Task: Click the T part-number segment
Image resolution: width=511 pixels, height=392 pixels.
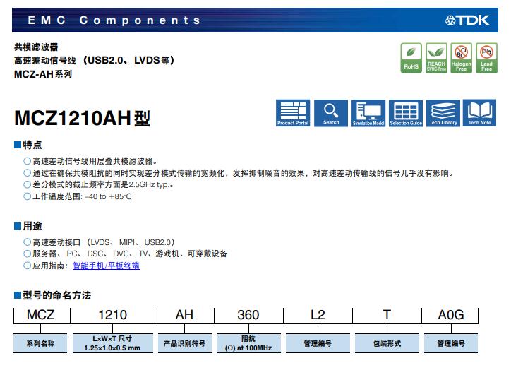Action: pyautogui.click(x=387, y=315)
